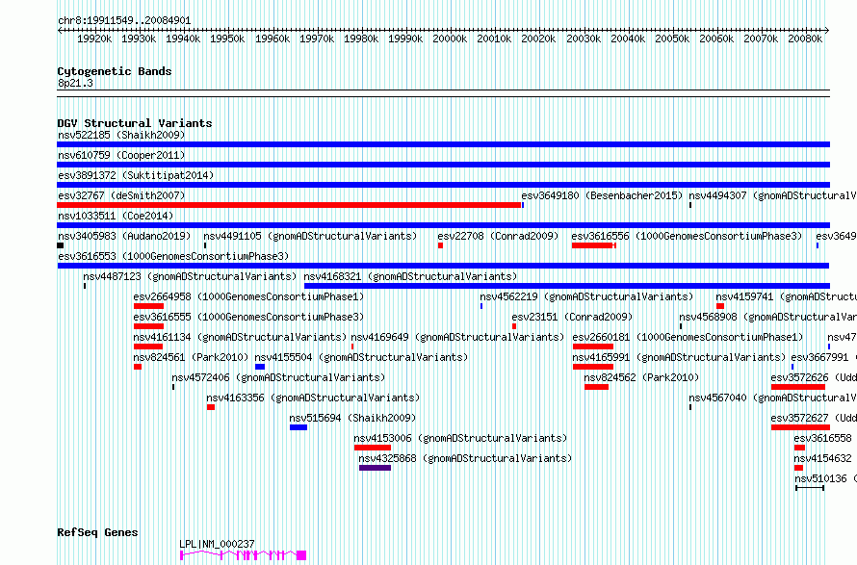This screenshot has height=565, width=857.
Task: Click the nsv4154632 variant label
Action: (x=822, y=458)
